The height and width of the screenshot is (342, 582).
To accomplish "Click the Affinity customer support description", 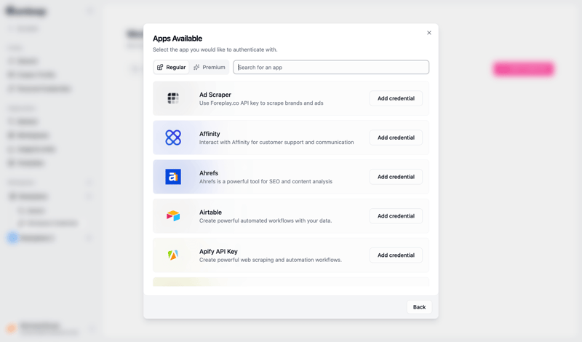I will tap(276, 142).
